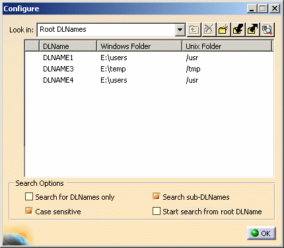Screen dimensions: 284x248
Task: Check Start search from root DLName
Action: coord(157,211)
